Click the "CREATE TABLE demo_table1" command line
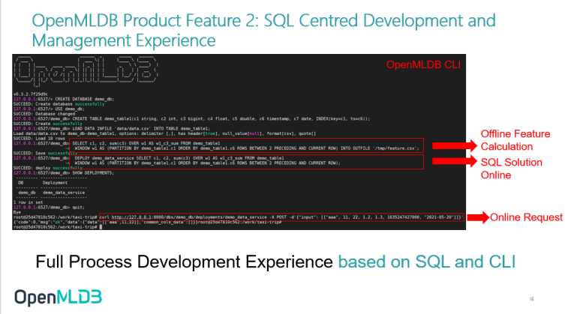This screenshot has width=565, height=314. click(x=191, y=119)
